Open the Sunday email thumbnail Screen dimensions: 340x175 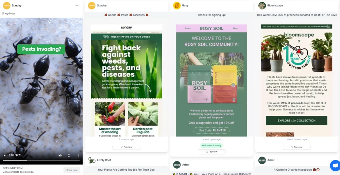pos(126,80)
